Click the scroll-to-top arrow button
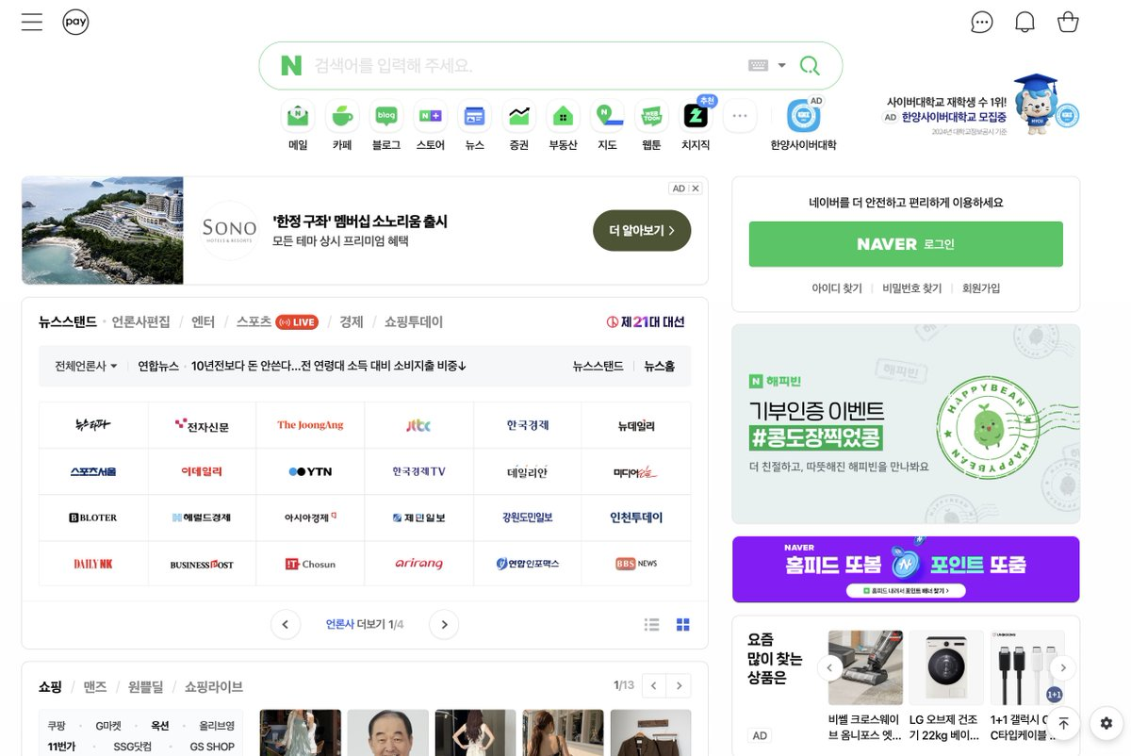 (1063, 723)
